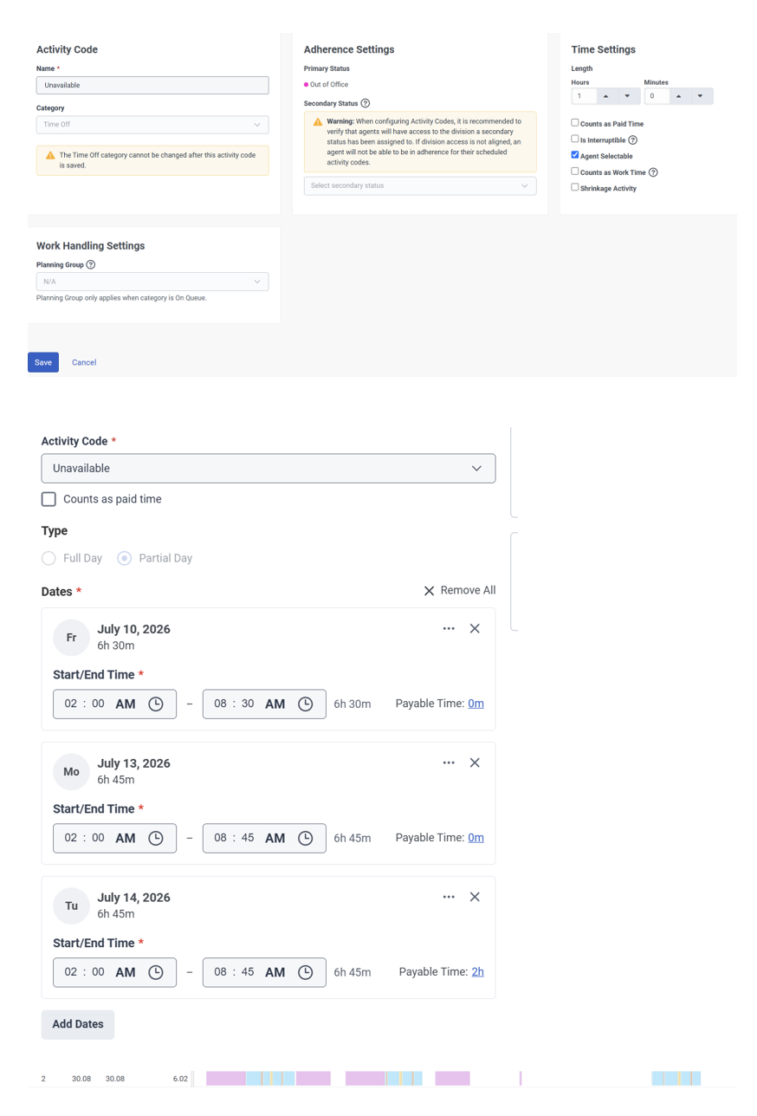757x1116 pixels.
Task: Click end minutes 45 for July 14
Action: 248,973
